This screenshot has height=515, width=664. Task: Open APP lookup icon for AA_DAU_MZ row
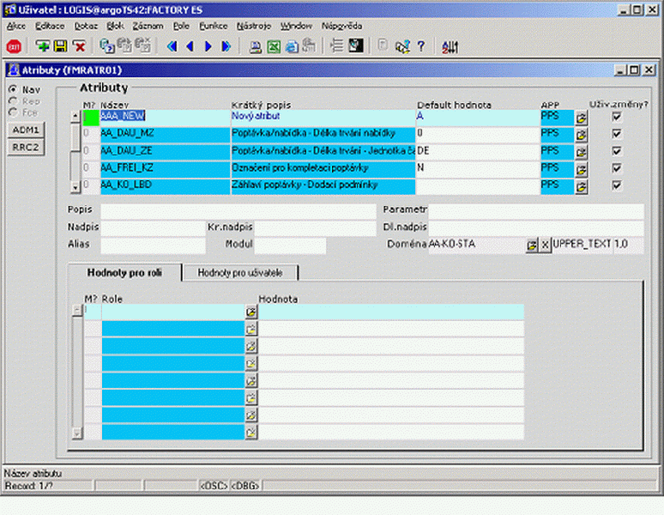click(581, 135)
